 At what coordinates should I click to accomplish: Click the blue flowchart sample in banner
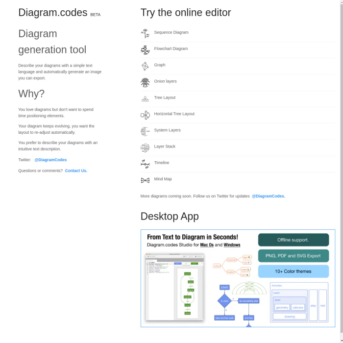[237, 305]
